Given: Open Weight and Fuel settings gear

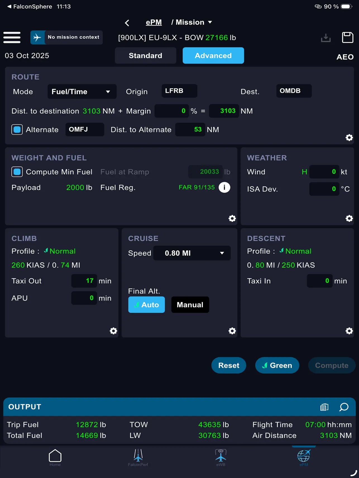Looking at the screenshot, I should point(232,218).
